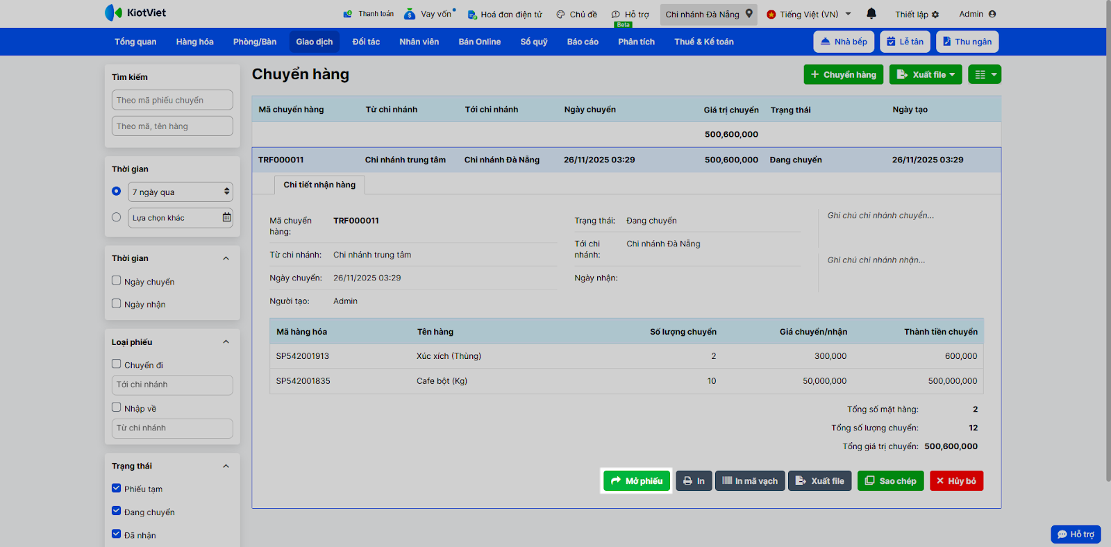Click the Thiết lập gear icon
Image resolution: width=1111 pixels, height=547 pixels.
(x=935, y=14)
